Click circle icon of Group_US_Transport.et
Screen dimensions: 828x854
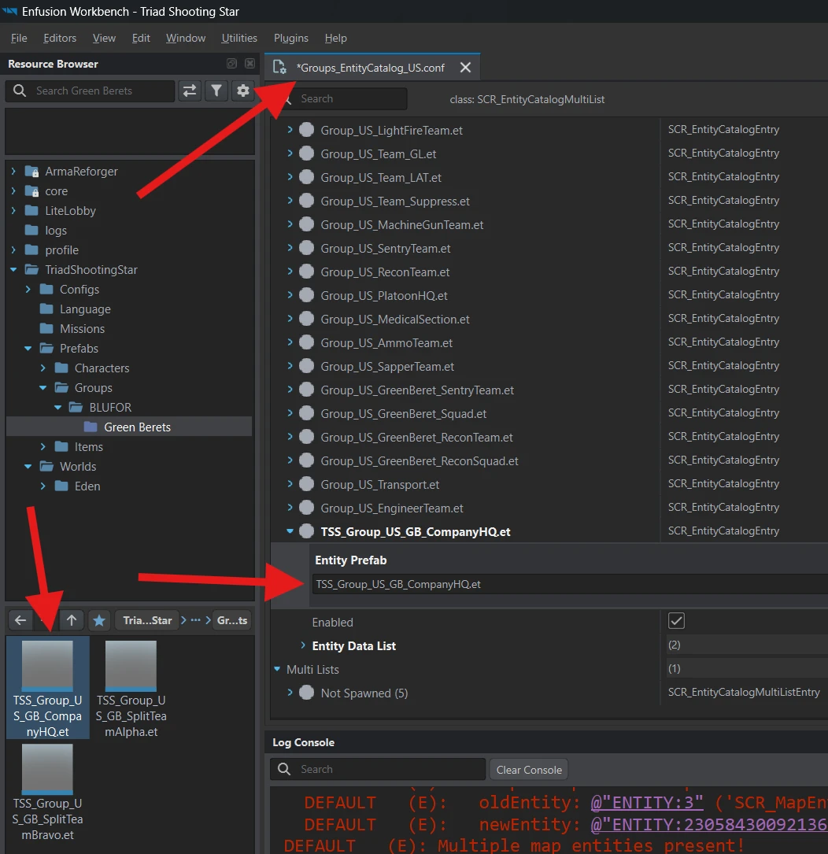tap(307, 483)
